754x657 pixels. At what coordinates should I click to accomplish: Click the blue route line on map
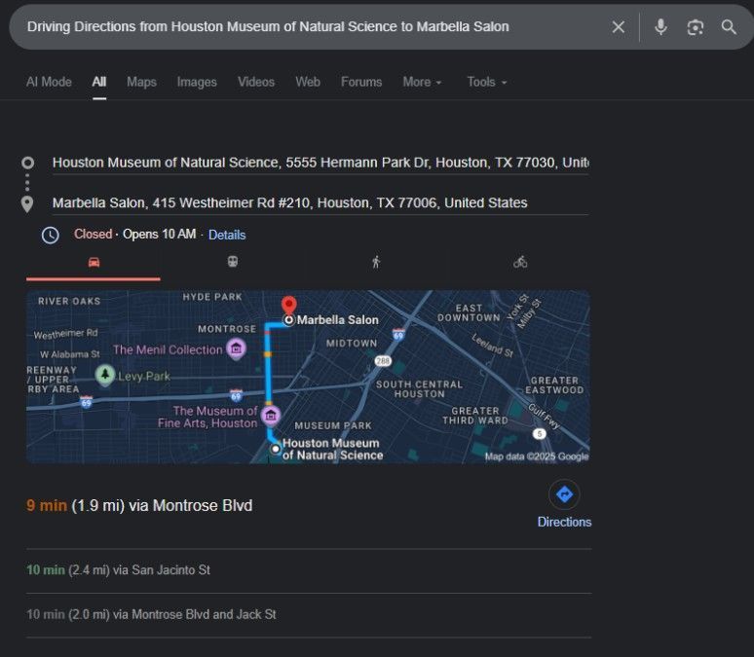click(268, 380)
